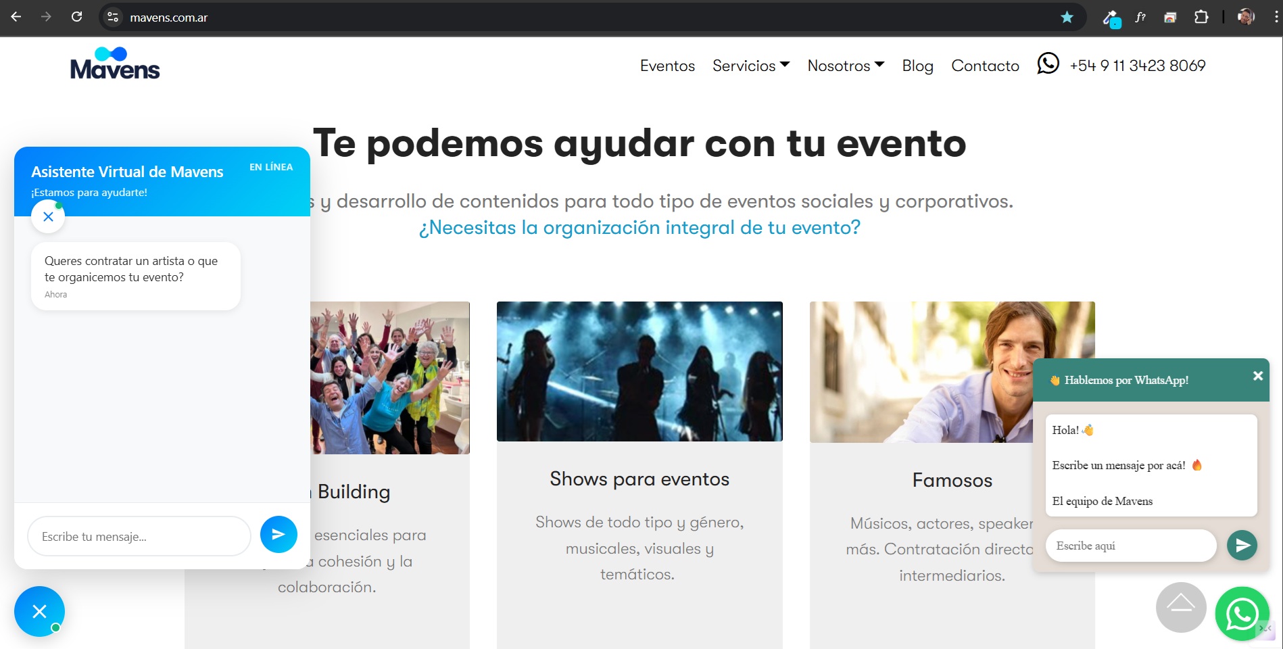The width and height of the screenshot is (1283, 649).
Task: Send message in virtual assistant chat
Action: pos(279,534)
